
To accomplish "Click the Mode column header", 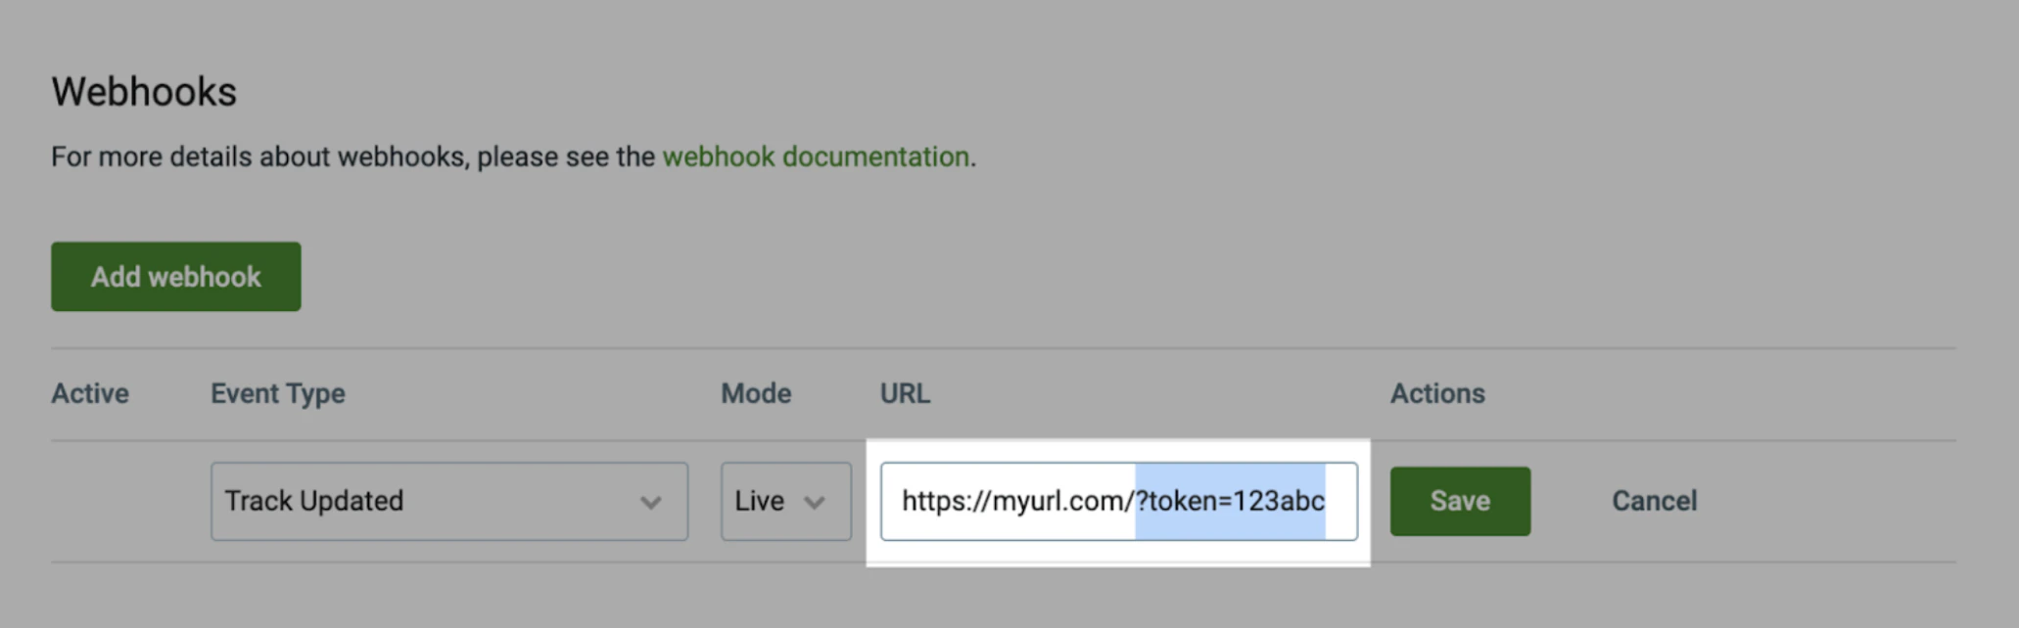I will tap(755, 393).
